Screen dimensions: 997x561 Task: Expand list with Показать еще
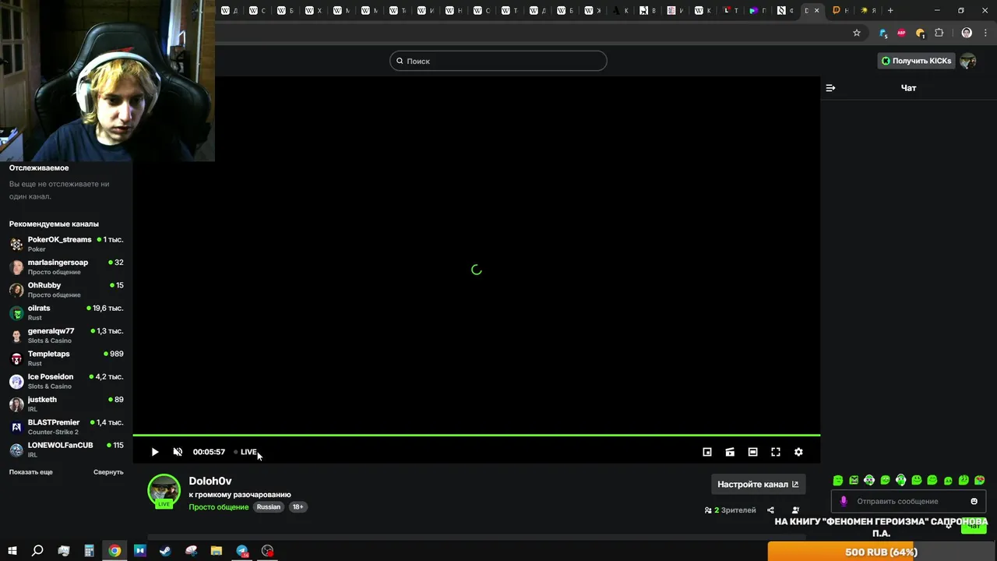[x=31, y=472]
